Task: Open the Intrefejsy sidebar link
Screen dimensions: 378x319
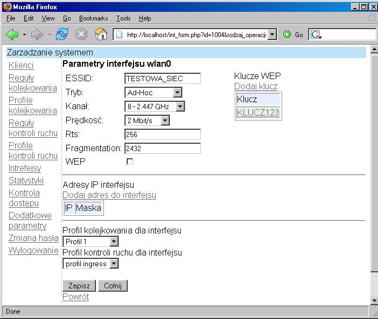Action: tap(25, 168)
